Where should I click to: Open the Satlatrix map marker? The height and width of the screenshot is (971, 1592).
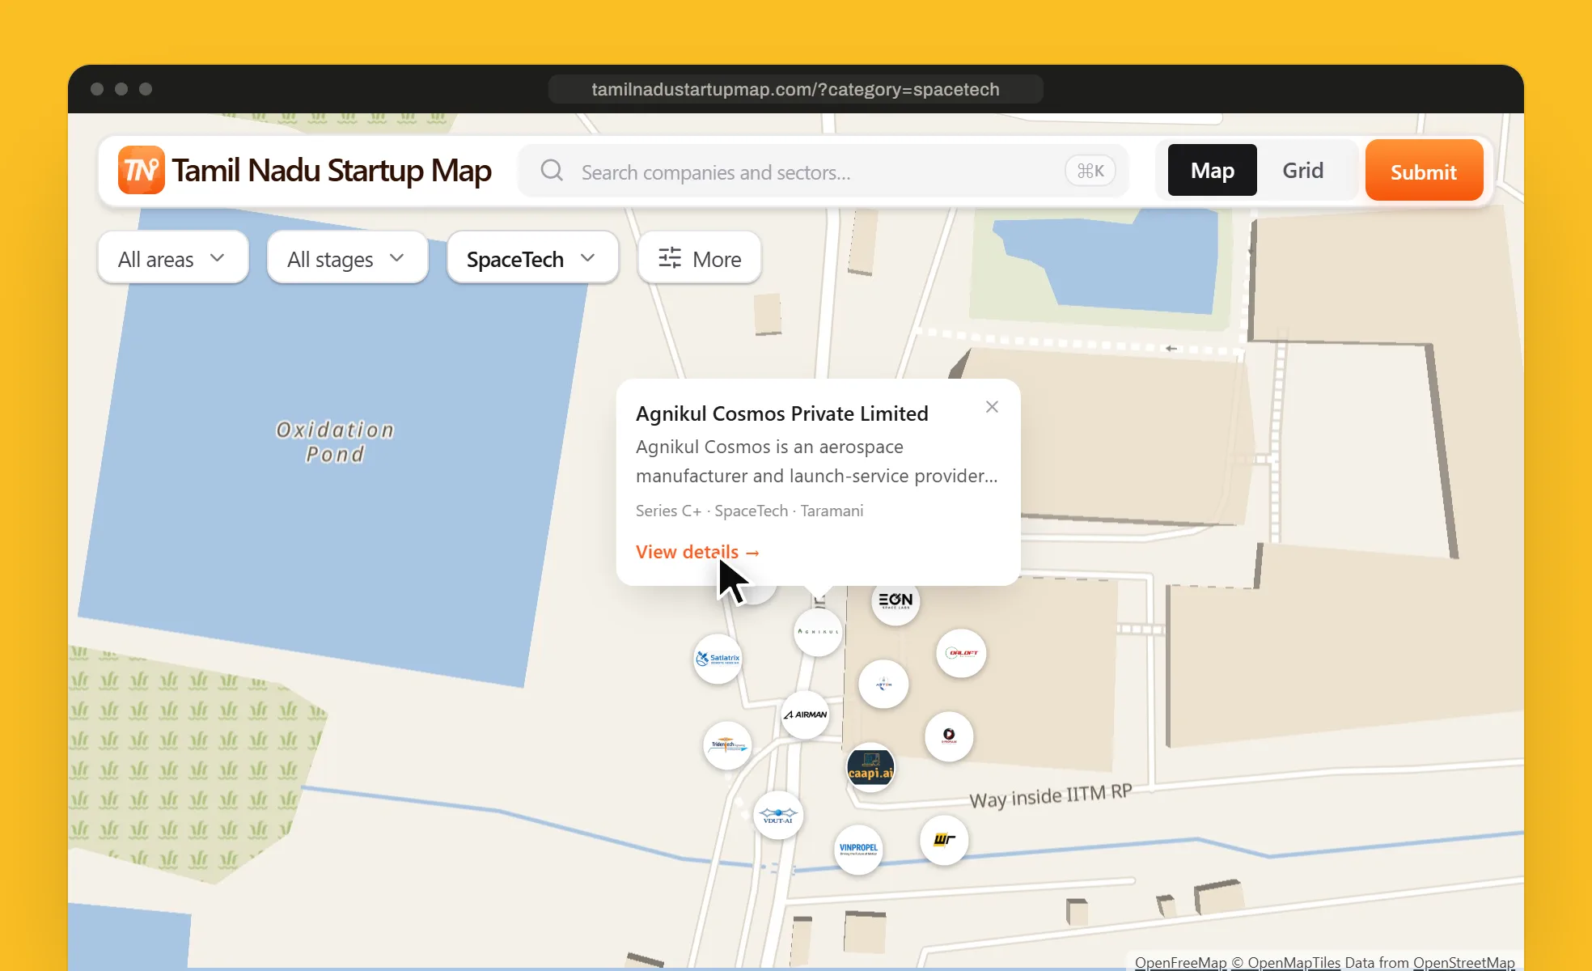click(x=718, y=659)
